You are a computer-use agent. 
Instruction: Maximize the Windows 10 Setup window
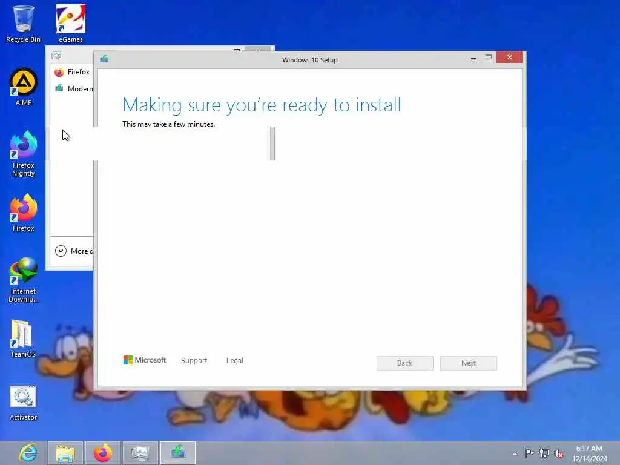[489, 58]
